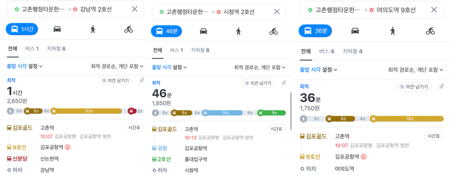Click the 33분 subway segment bar

click(87, 111)
